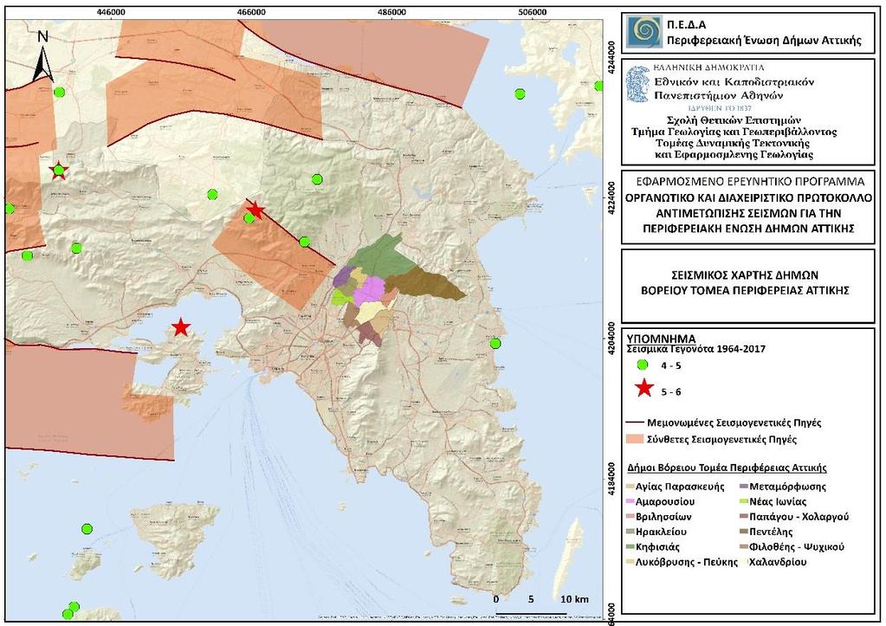Pick the Βριλησσίων legend swatch

click(630, 517)
